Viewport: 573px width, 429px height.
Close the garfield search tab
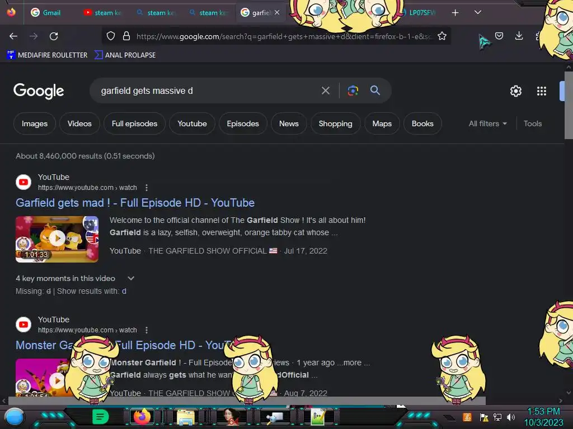(x=277, y=12)
